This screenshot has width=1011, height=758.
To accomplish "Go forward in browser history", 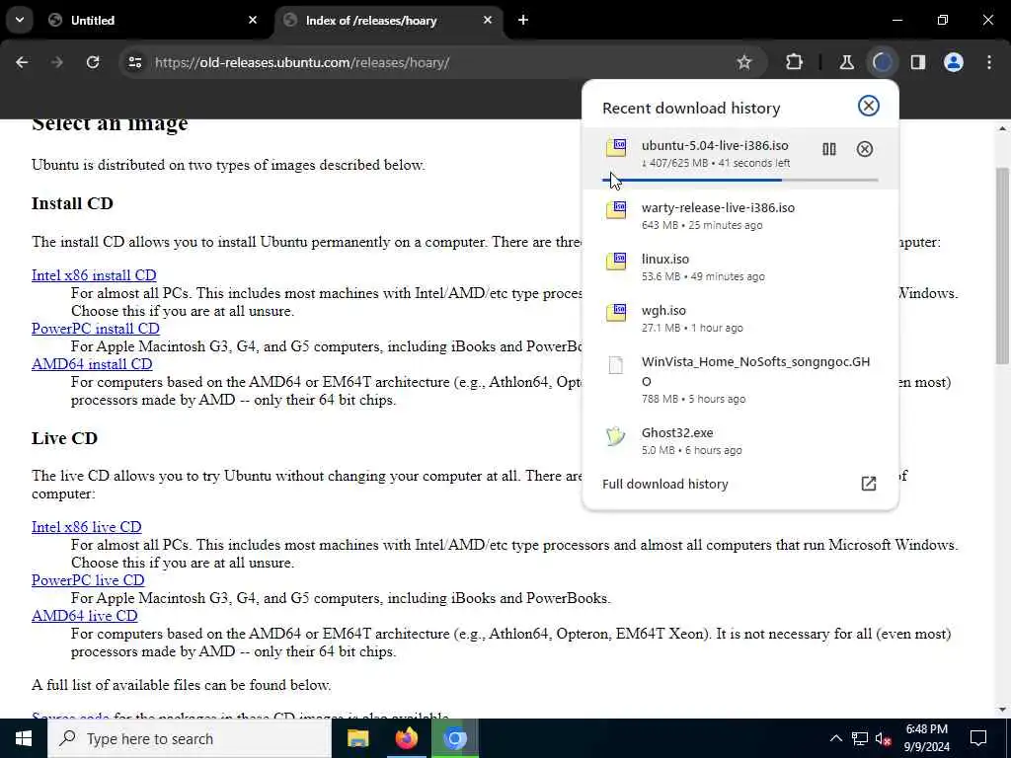I will point(56,62).
